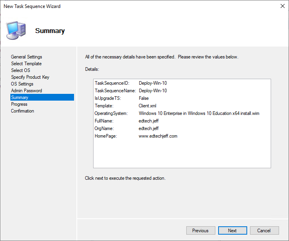Select the Confirmation step in sidebar
The image size is (289, 241).
(x=22, y=111)
